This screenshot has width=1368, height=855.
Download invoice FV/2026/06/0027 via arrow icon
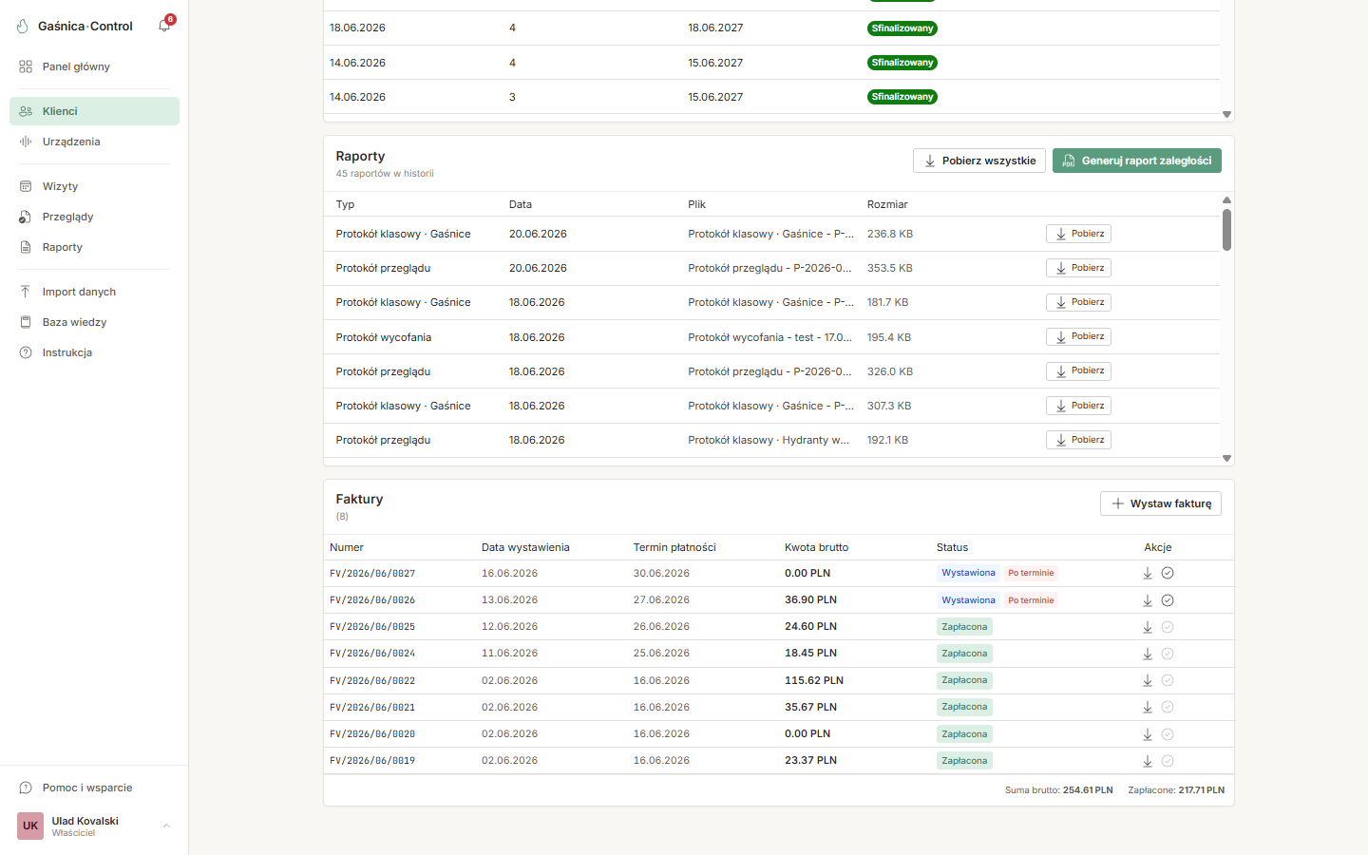click(1148, 573)
